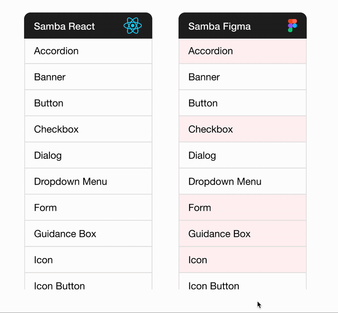This screenshot has height=313, width=338.
Task: Open Checkbox in Samba React list
Action: tap(88, 129)
